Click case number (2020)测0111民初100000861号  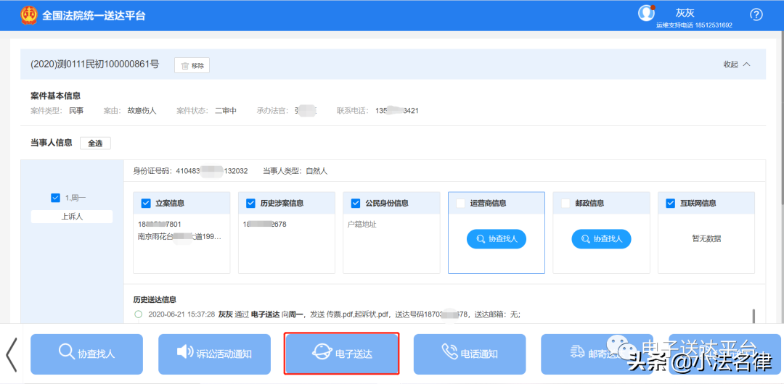[94, 64]
